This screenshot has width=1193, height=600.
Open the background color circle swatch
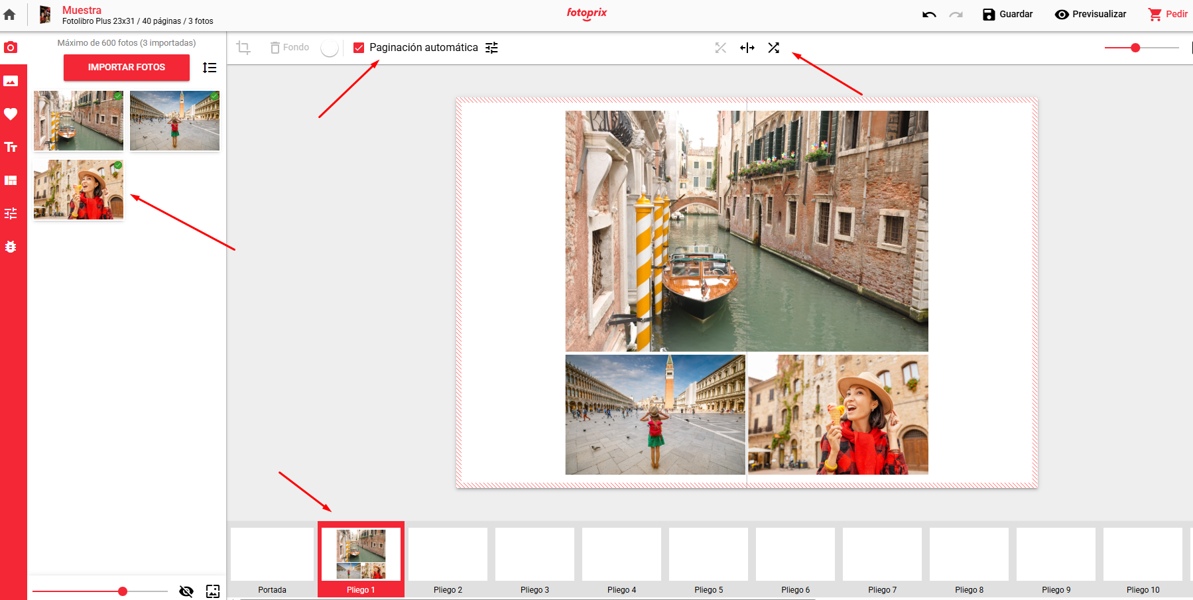point(330,48)
